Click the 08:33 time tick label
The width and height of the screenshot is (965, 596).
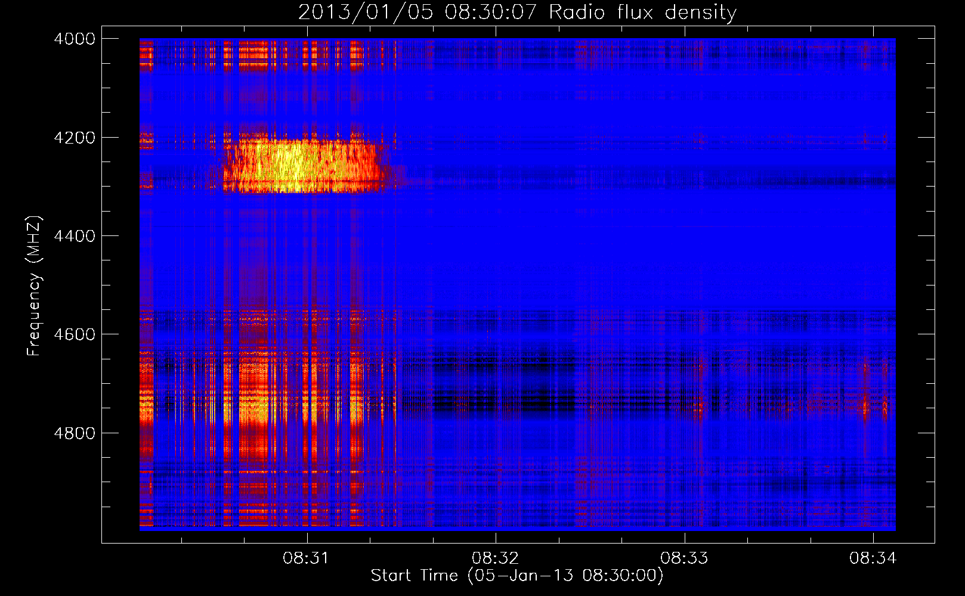tap(684, 558)
